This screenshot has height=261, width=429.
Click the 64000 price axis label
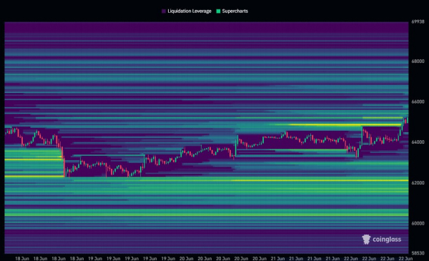click(x=418, y=142)
